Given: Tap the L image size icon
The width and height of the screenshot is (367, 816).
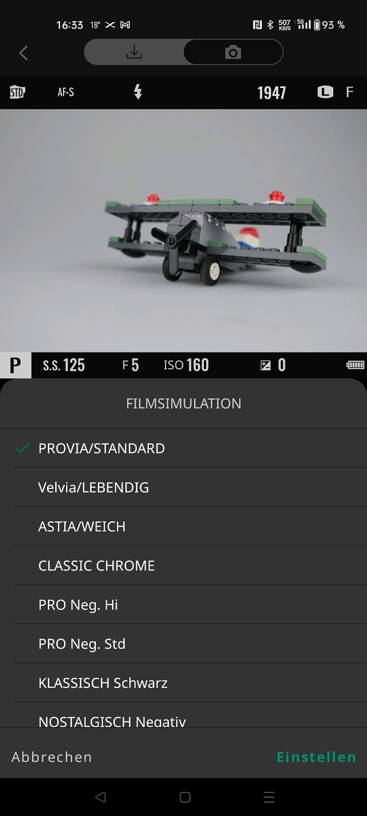Looking at the screenshot, I should click(x=325, y=92).
